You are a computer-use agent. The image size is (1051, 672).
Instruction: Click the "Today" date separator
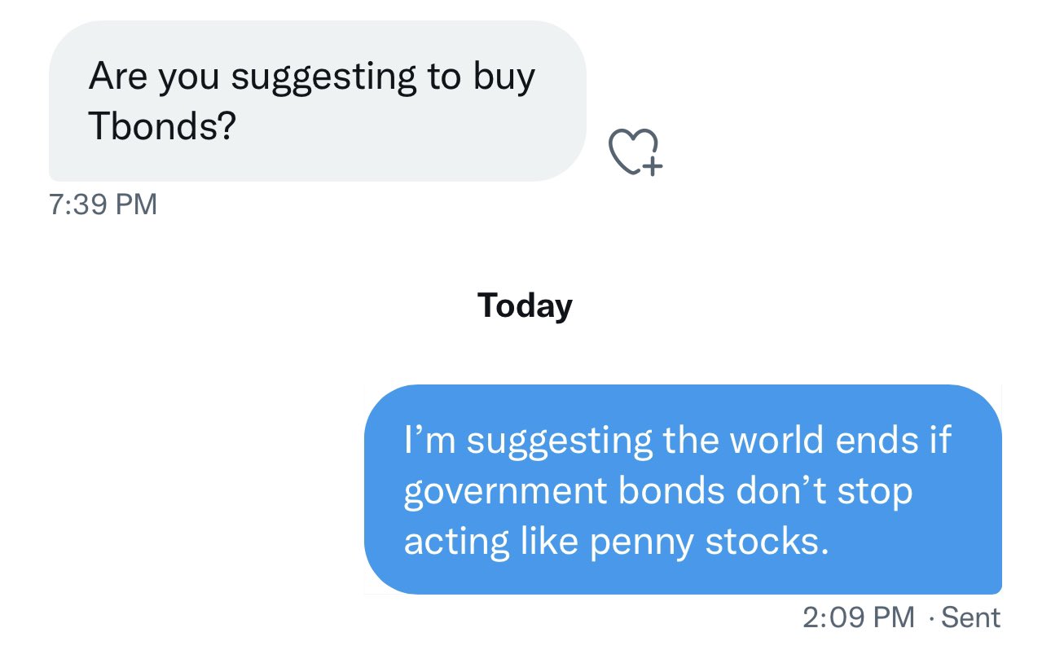click(525, 305)
